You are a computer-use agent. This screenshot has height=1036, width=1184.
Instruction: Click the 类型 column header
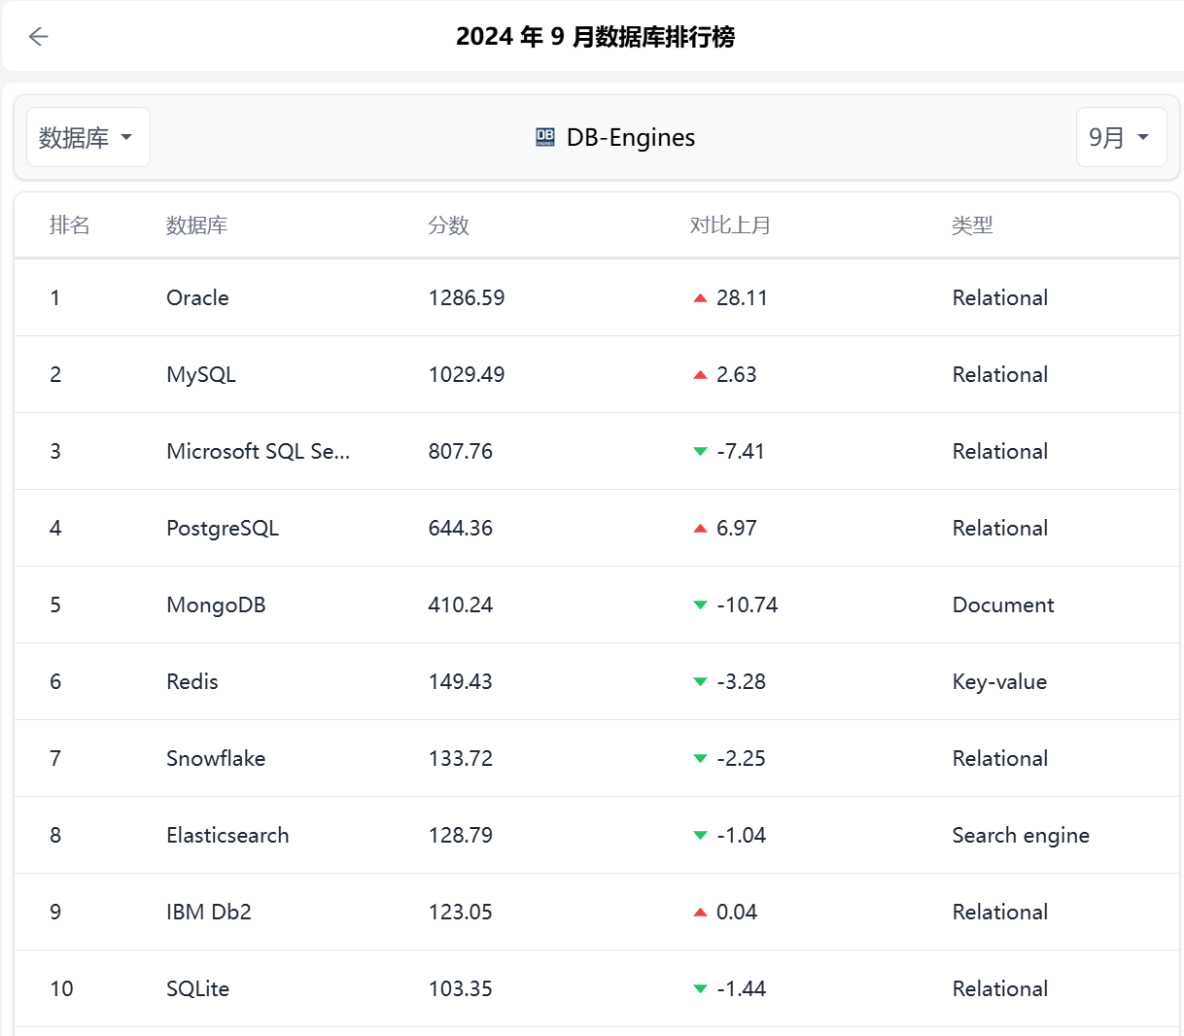point(972,225)
